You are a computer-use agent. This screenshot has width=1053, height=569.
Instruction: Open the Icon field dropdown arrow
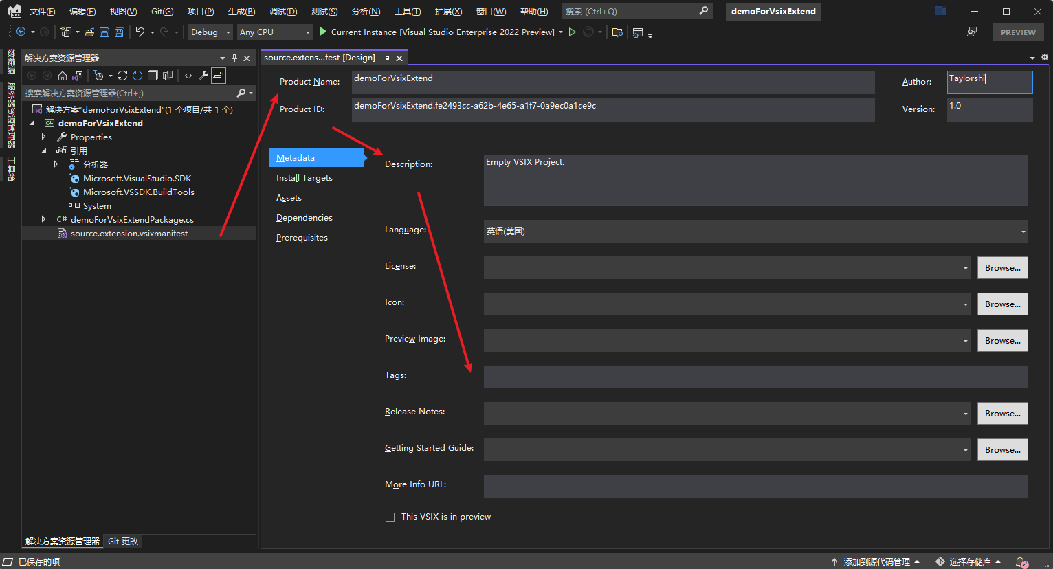tap(965, 304)
